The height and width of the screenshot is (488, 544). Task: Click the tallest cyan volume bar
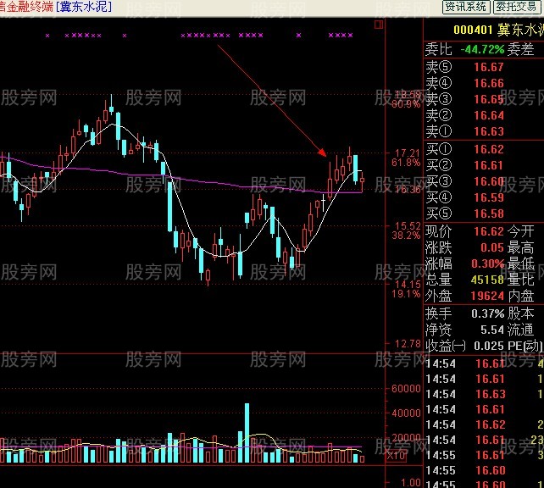click(247, 433)
